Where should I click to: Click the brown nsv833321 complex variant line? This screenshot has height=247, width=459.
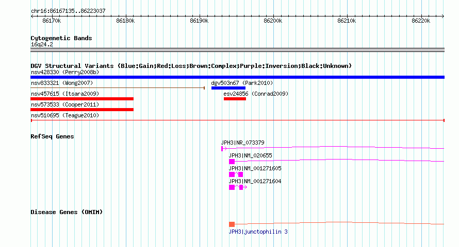click(x=118, y=88)
